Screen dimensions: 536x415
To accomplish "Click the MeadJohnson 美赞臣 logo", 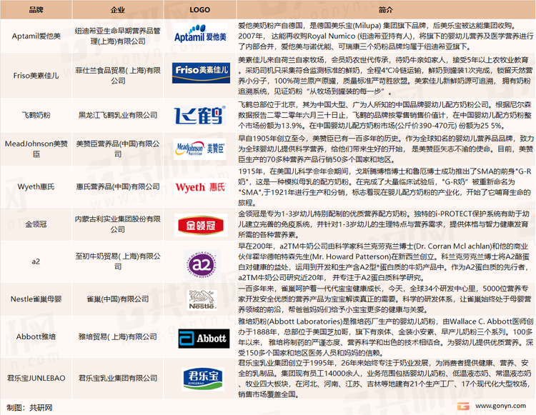I will pos(200,149).
